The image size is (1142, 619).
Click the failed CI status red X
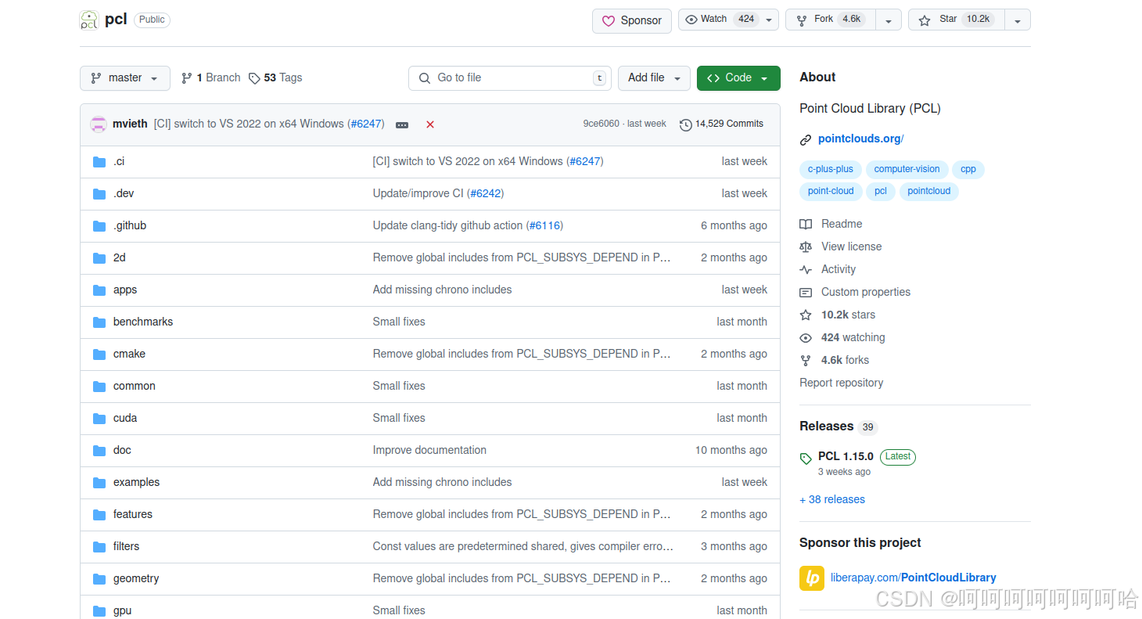(x=430, y=124)
